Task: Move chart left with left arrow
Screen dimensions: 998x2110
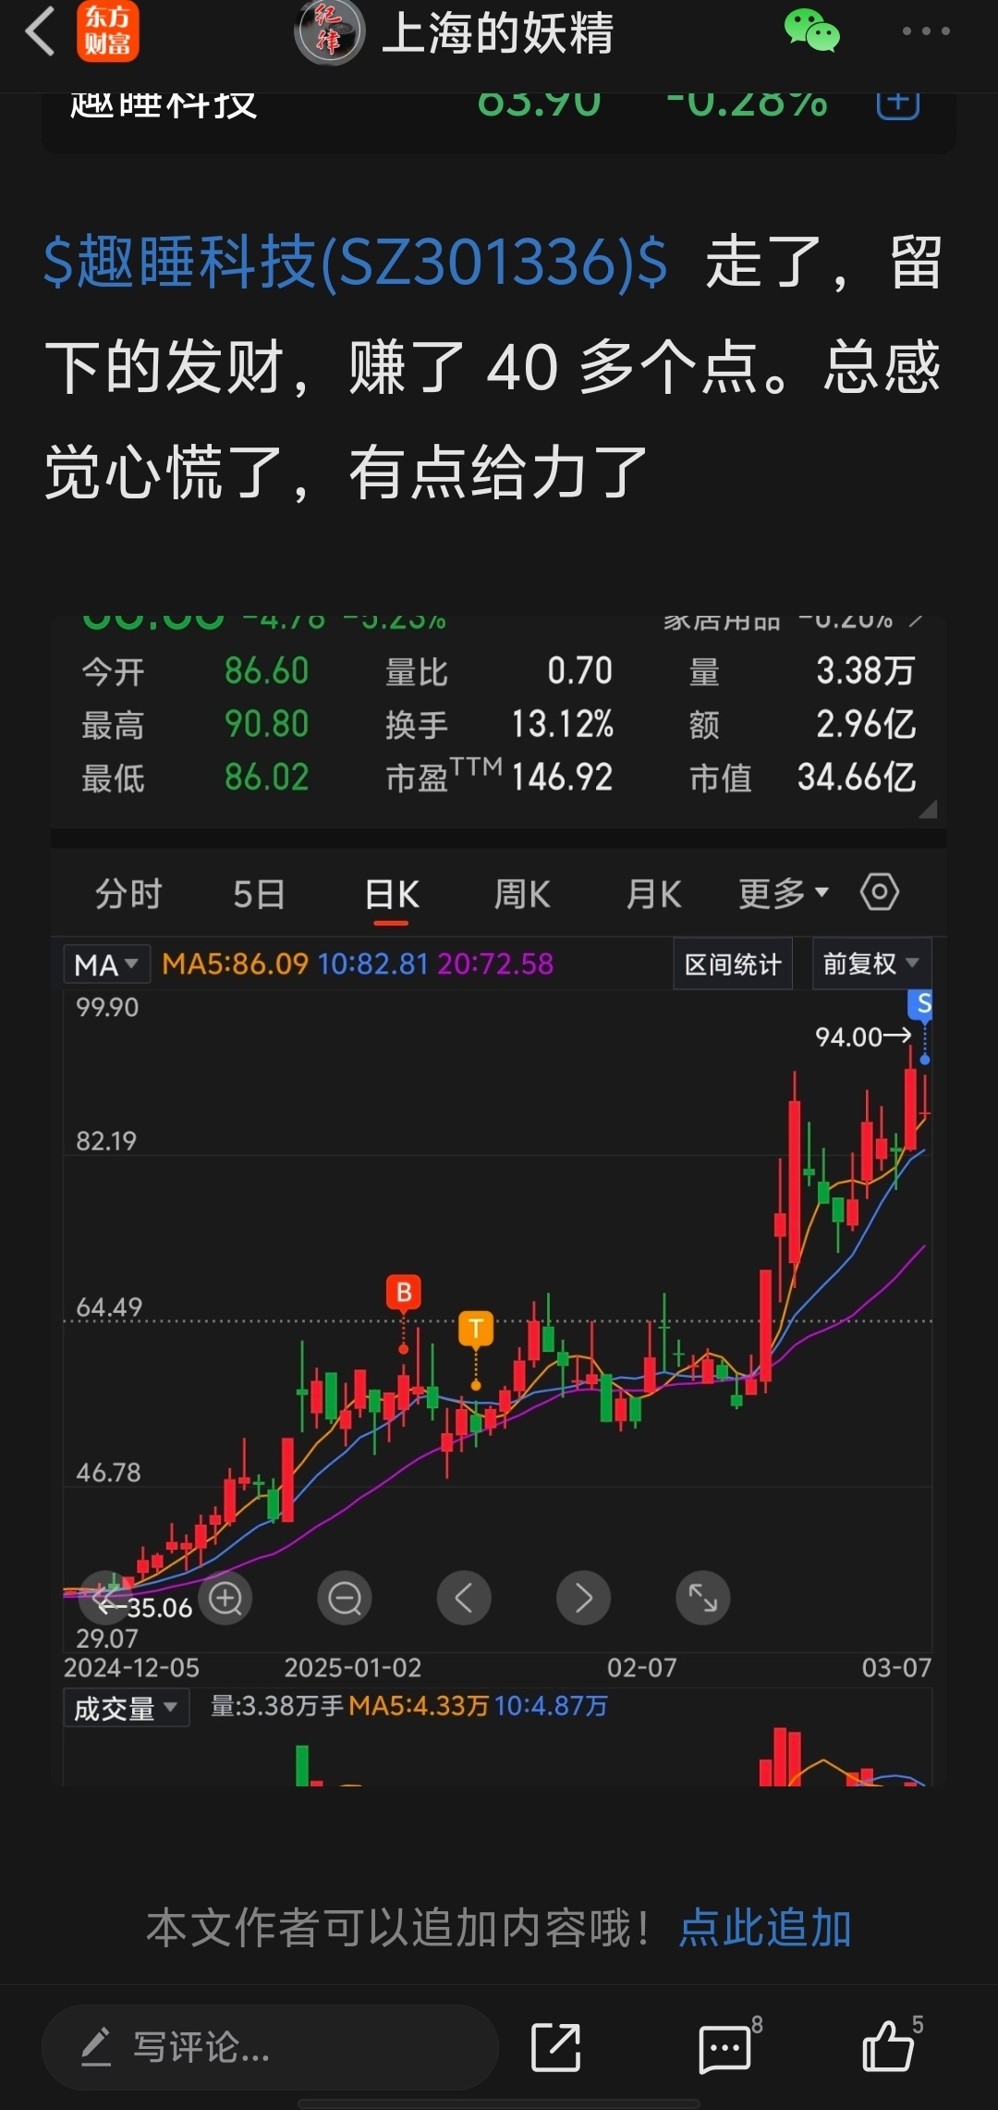Action: (464, 1598)
